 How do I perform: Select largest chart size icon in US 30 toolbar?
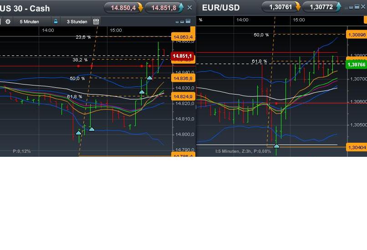pos(188,21)
